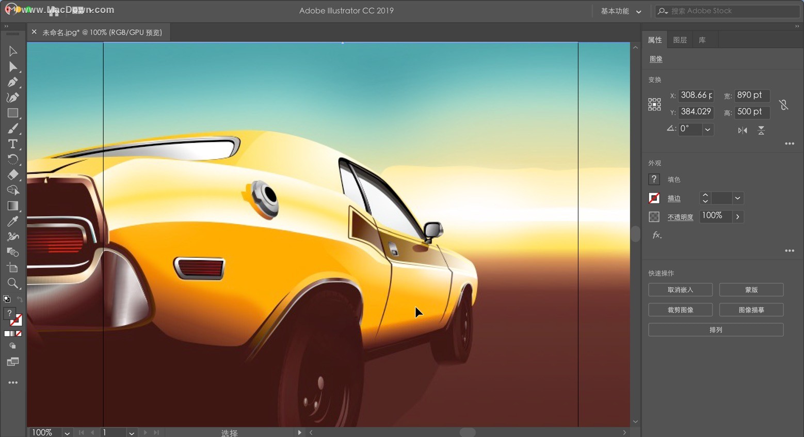Select the Pen tool
The image size is (804, 437).
point(13,82)
